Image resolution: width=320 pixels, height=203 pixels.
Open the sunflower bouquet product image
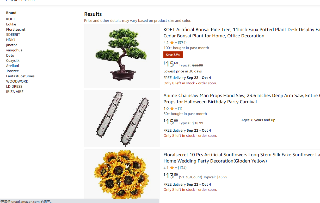click(x=122, y=174)
